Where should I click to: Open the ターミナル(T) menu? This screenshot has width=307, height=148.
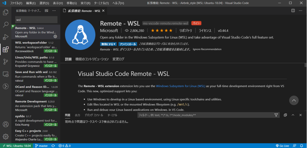(x=101, y=3)
